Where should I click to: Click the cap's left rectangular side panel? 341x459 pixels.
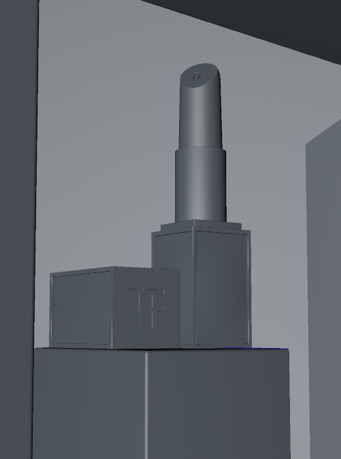pyautogui.click(x=81, y=308)
